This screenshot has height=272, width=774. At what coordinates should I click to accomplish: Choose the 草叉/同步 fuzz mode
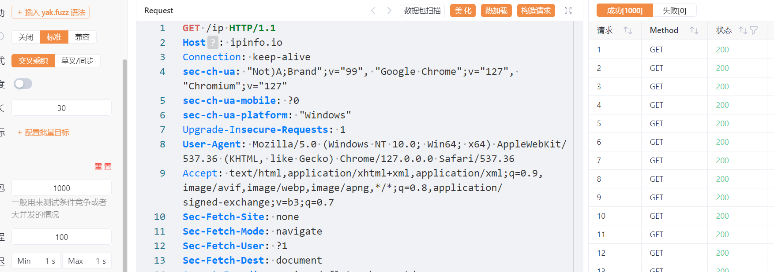point(77,61)
